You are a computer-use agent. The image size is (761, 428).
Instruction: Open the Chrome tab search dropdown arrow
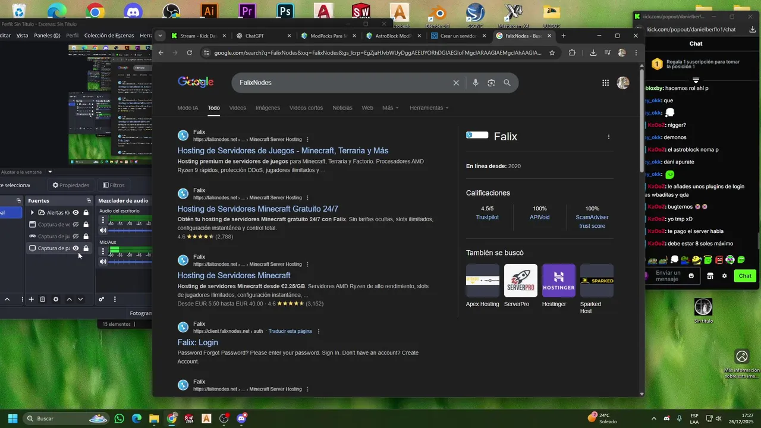click(160, 36)
